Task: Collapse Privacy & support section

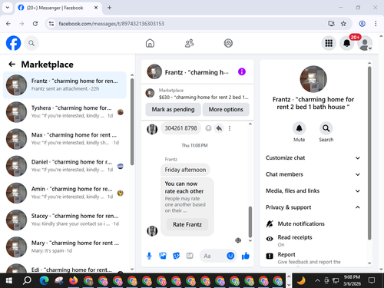Action: coord(313,207)
